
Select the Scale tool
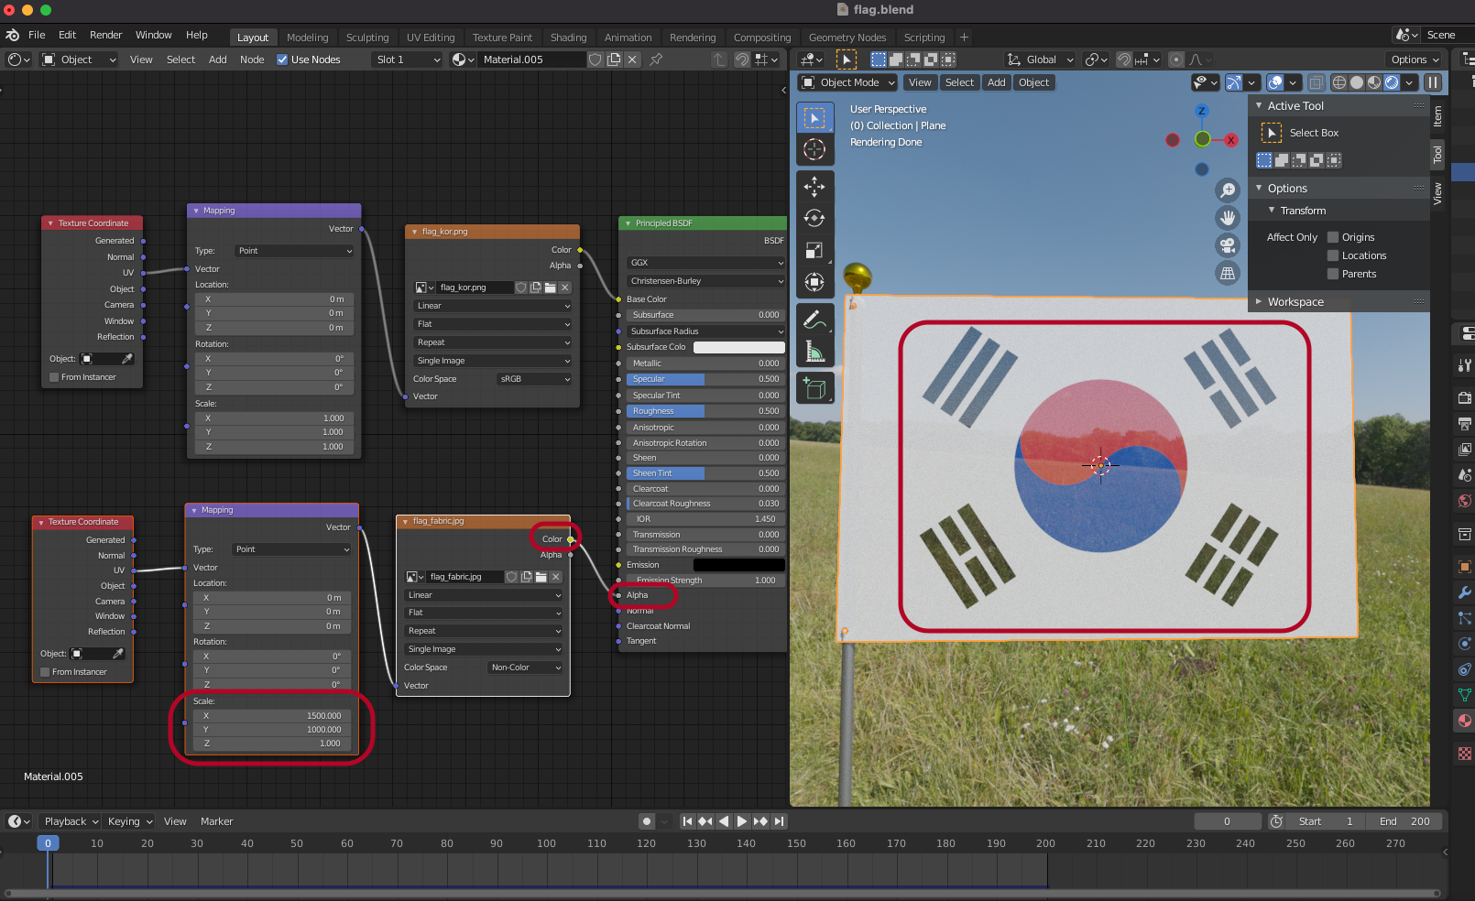814,250
